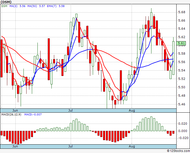
Task: Click the 5.56 label on price axis
Action: coord(182,62)
